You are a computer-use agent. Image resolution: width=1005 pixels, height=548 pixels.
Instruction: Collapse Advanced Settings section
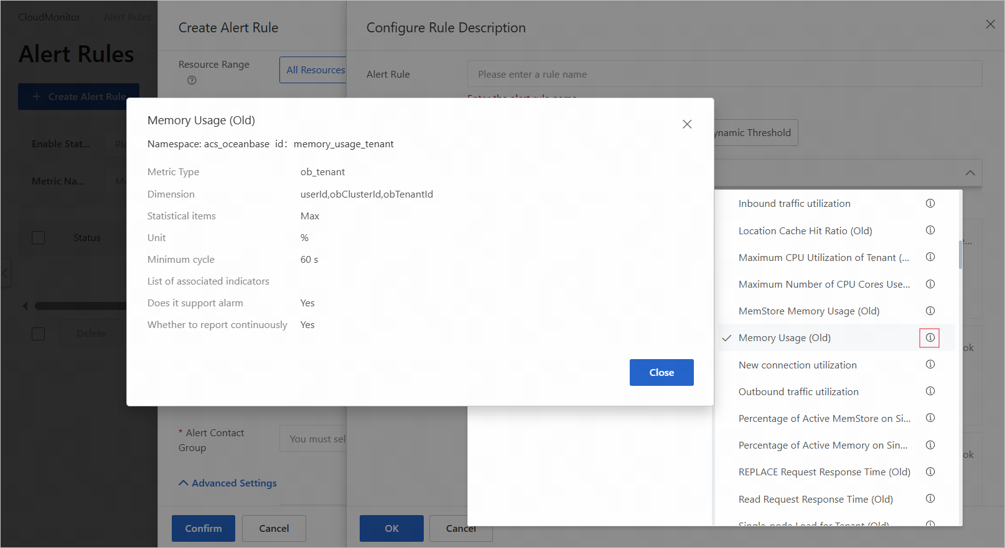(228, 483)
